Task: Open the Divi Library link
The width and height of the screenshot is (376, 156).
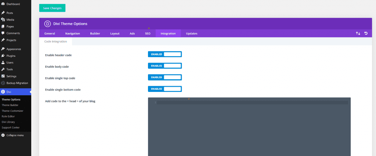Action: [8, 122]
